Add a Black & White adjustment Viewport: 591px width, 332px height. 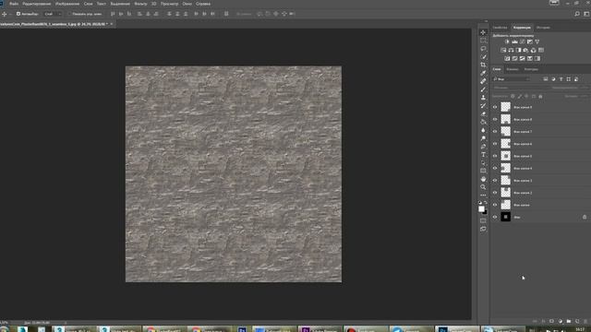[x=518, y=50]
